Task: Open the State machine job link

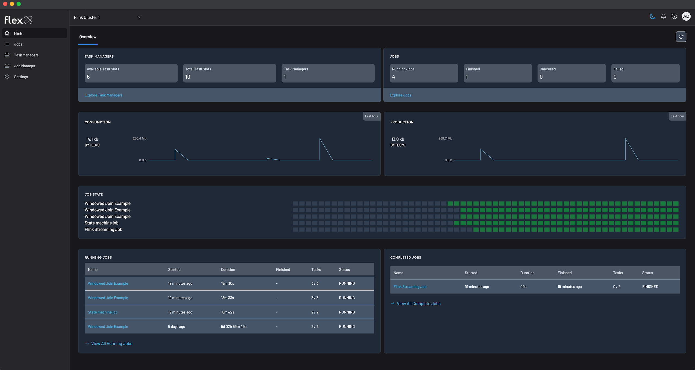Action: 103,312
